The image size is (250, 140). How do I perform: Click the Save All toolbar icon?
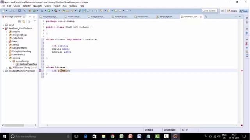[x=14, y=11]
